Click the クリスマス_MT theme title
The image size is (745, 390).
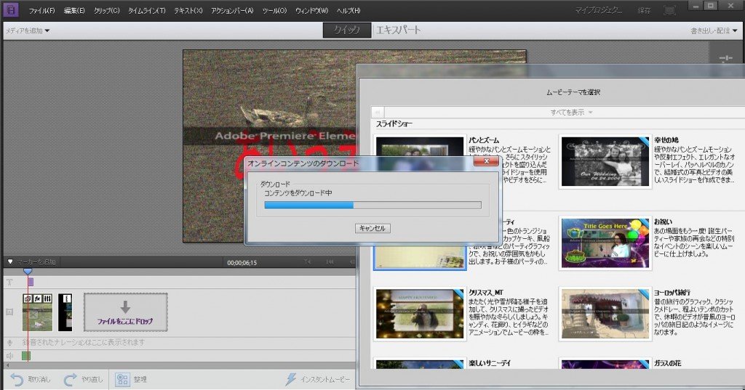coord(485,292)
